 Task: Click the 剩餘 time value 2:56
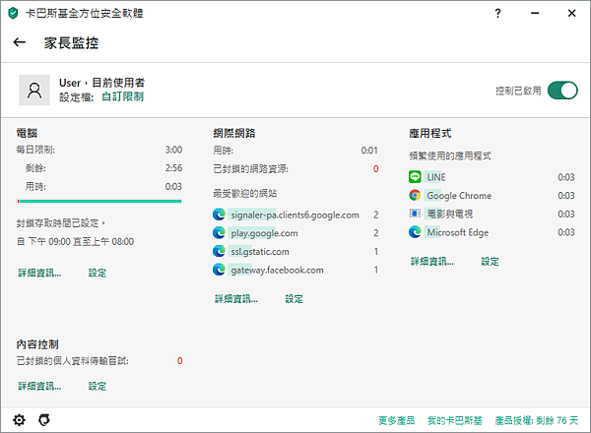coord(173,168)
